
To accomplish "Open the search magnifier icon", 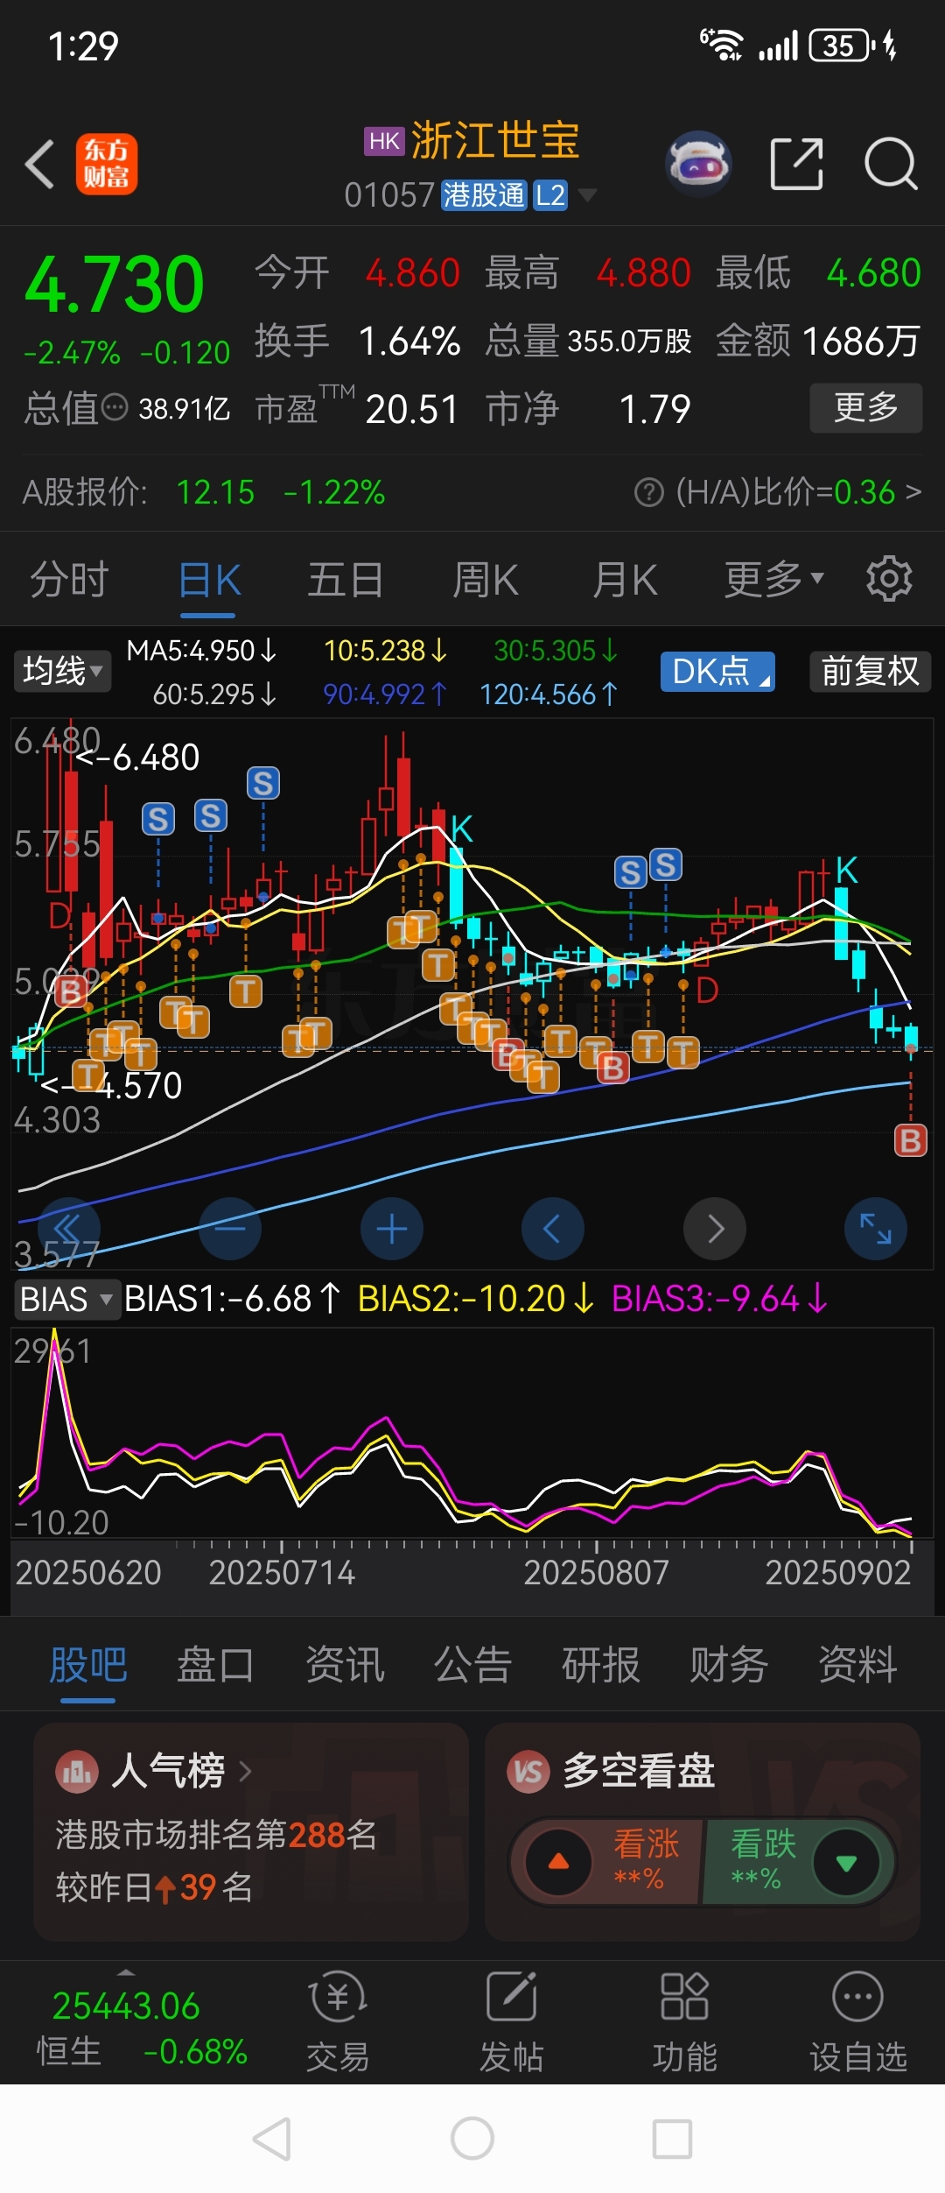I will [891, 164].
